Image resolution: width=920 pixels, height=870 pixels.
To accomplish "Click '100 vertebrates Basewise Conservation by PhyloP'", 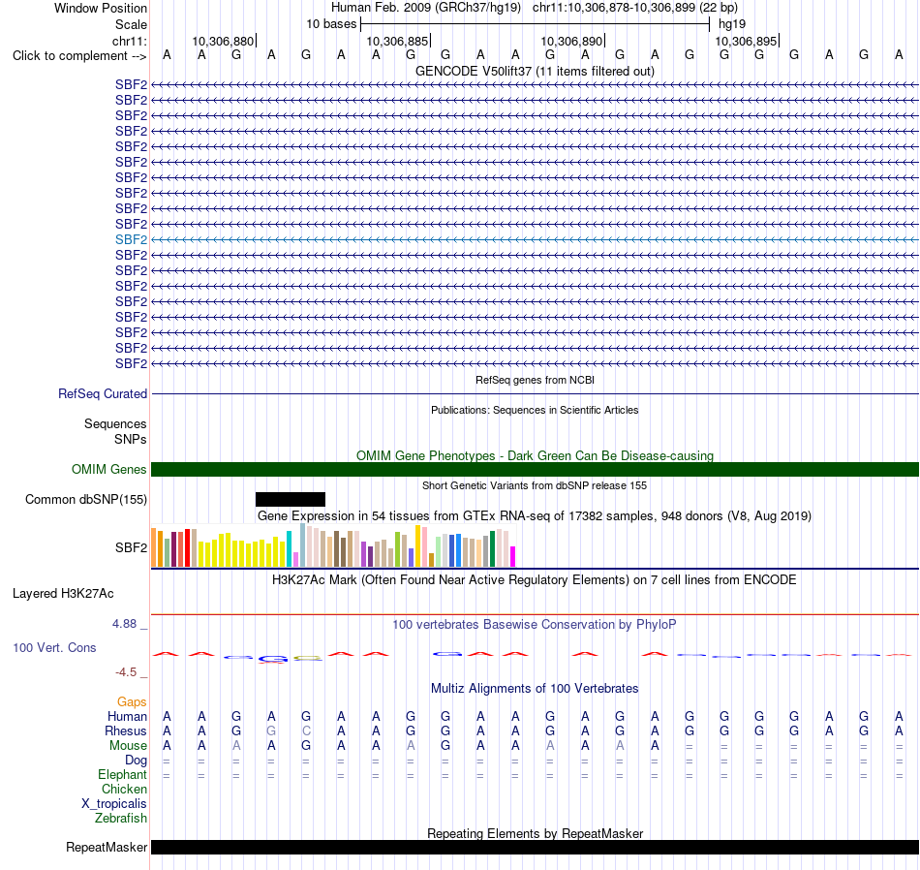I will (535, 625).
